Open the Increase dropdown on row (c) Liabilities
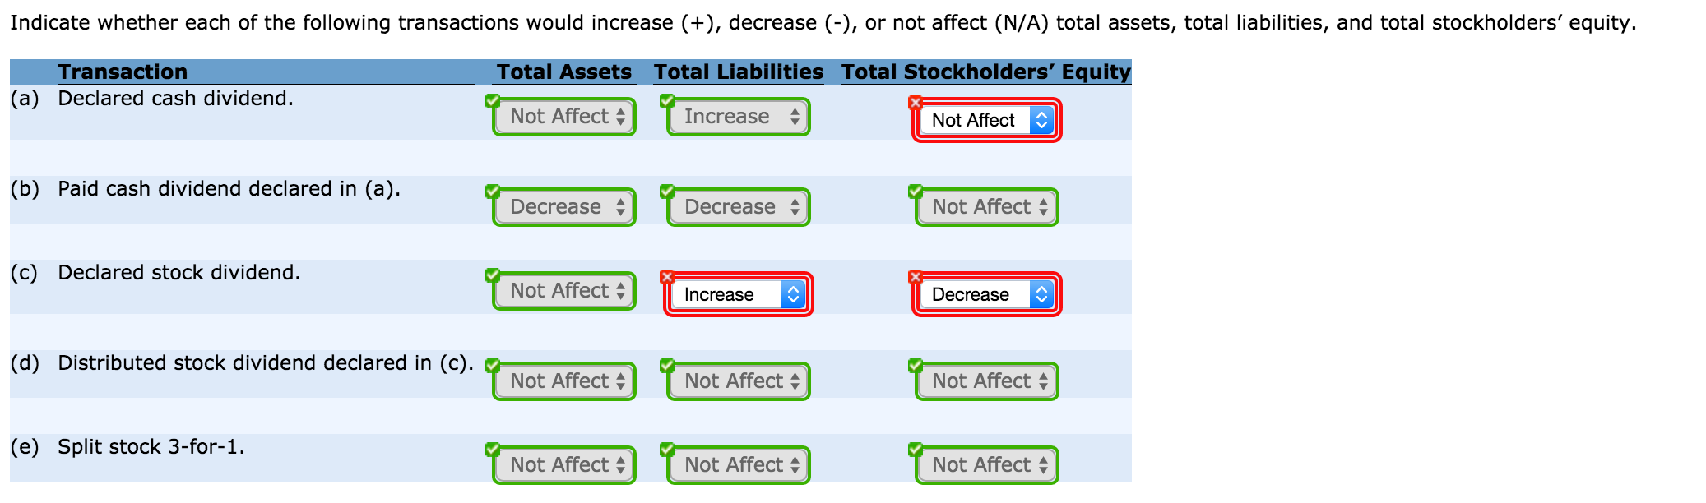The height and width of the screenshot is (503, 1706). pos(737,293)
